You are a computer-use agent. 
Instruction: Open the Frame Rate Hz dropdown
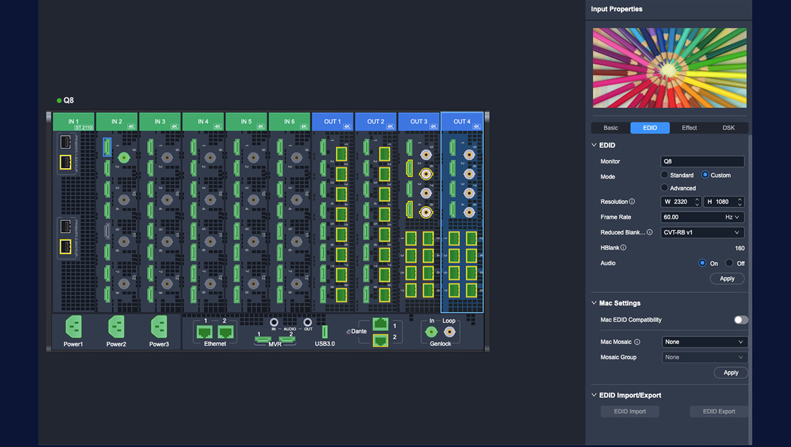tap(702, 217)
